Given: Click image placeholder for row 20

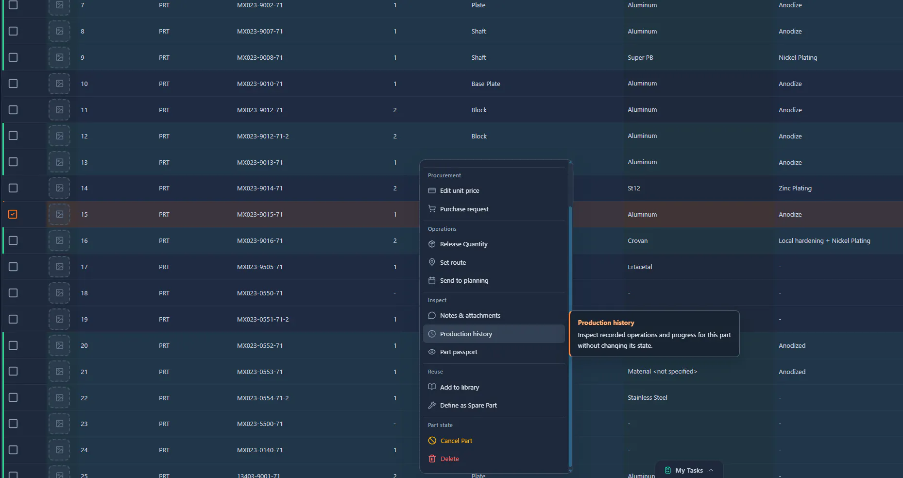Looking at the screenshot, I should tap(59, 345).
